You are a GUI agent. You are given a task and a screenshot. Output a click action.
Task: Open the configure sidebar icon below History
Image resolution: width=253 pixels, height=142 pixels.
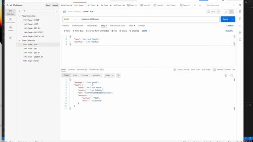10,38
